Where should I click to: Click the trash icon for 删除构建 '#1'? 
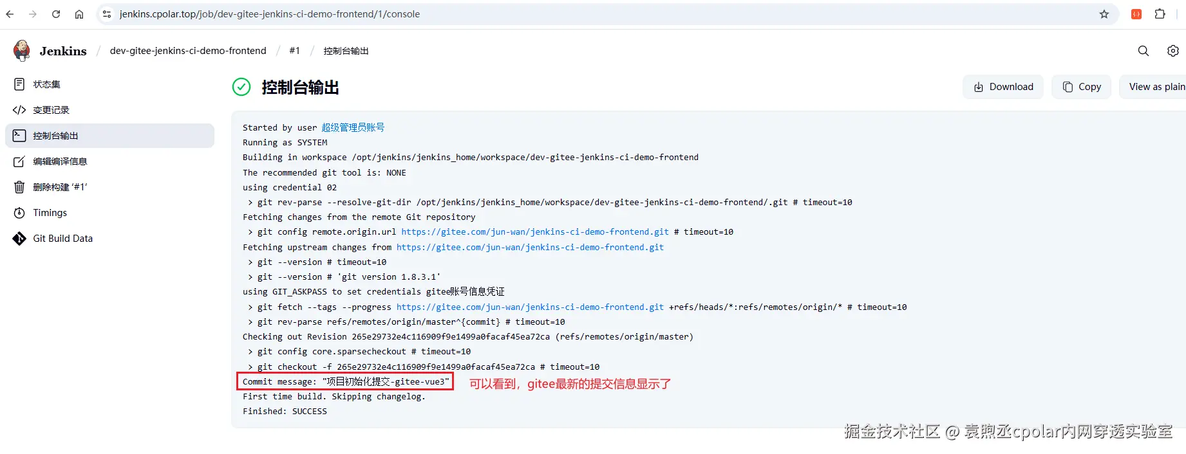tap(19, 187)
